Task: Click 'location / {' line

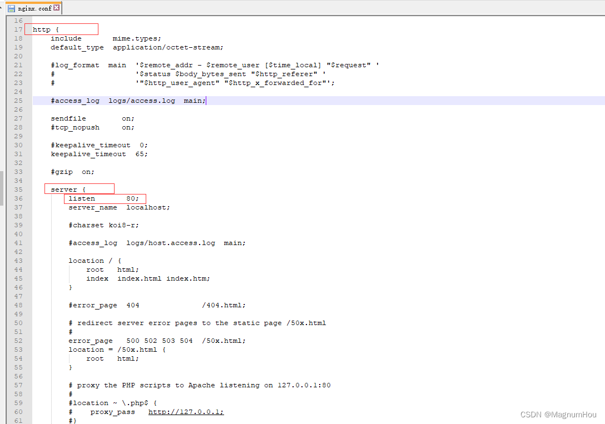Action: click(x=95, y=261)
